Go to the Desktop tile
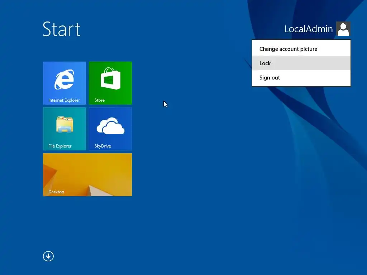 (87, 175)
